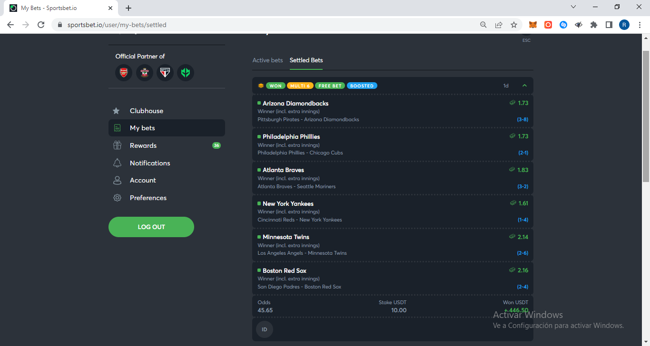Click the ESC close label
650x346 pixels.
(526, 40)
